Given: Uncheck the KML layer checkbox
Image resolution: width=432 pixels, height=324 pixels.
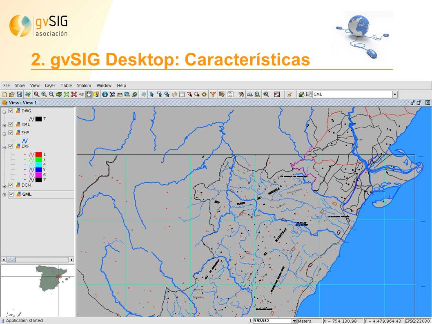Looking at the screenshot, I should [x=11, y=124].
